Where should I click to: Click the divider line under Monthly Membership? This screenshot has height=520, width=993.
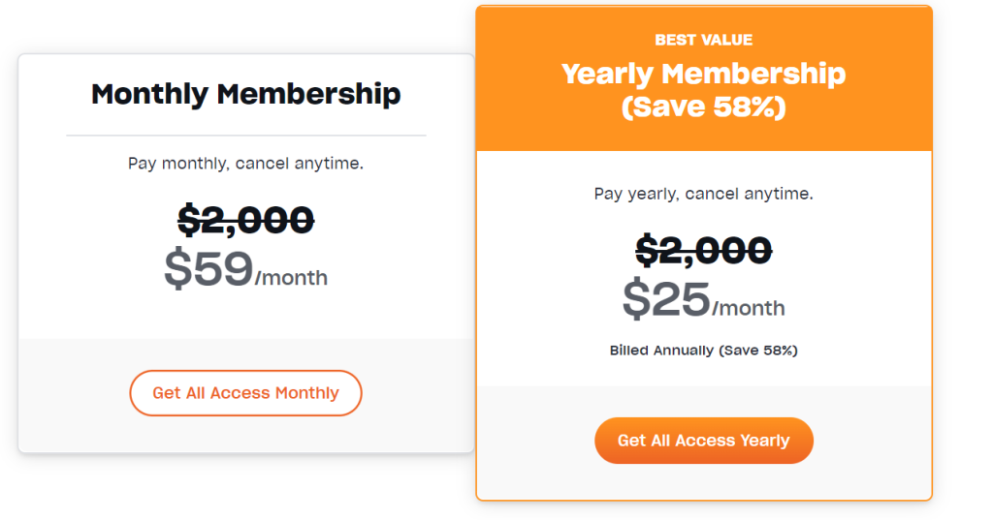pos(245,136)
